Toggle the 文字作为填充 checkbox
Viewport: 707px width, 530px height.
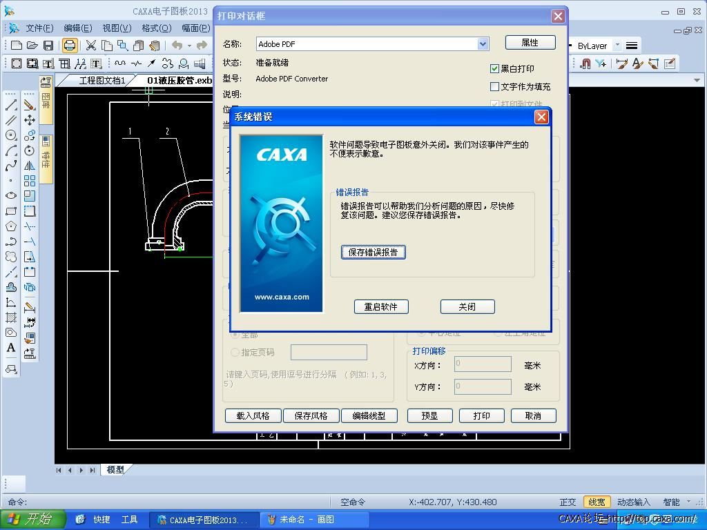[494, 86]
